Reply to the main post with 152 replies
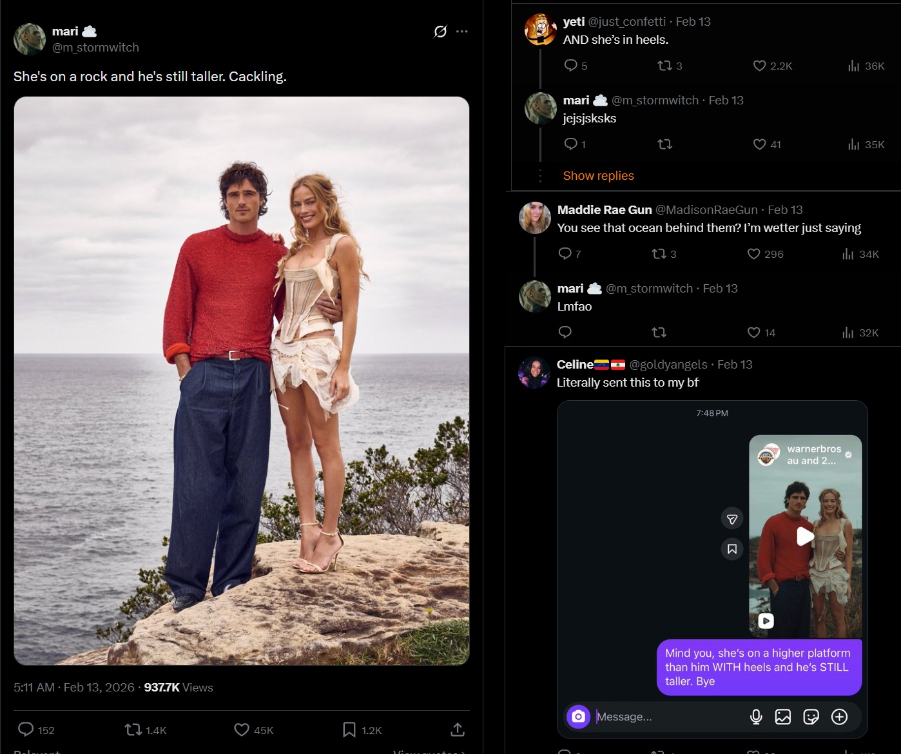Viewport: 901px width, 754px height. pyautogui.click(x=26, y=730)
